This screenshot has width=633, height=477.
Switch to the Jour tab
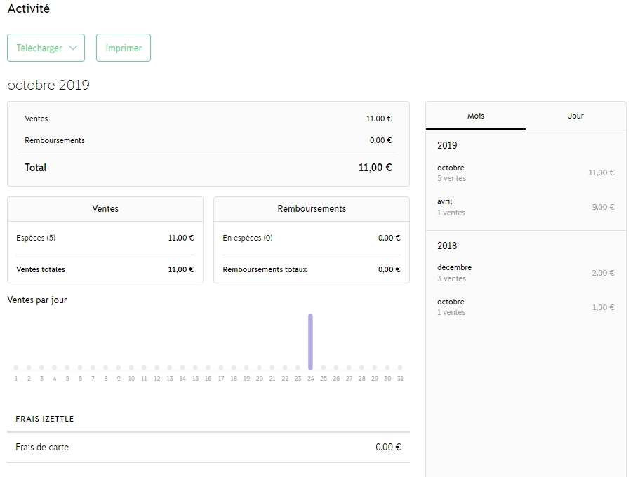(575, 116)
